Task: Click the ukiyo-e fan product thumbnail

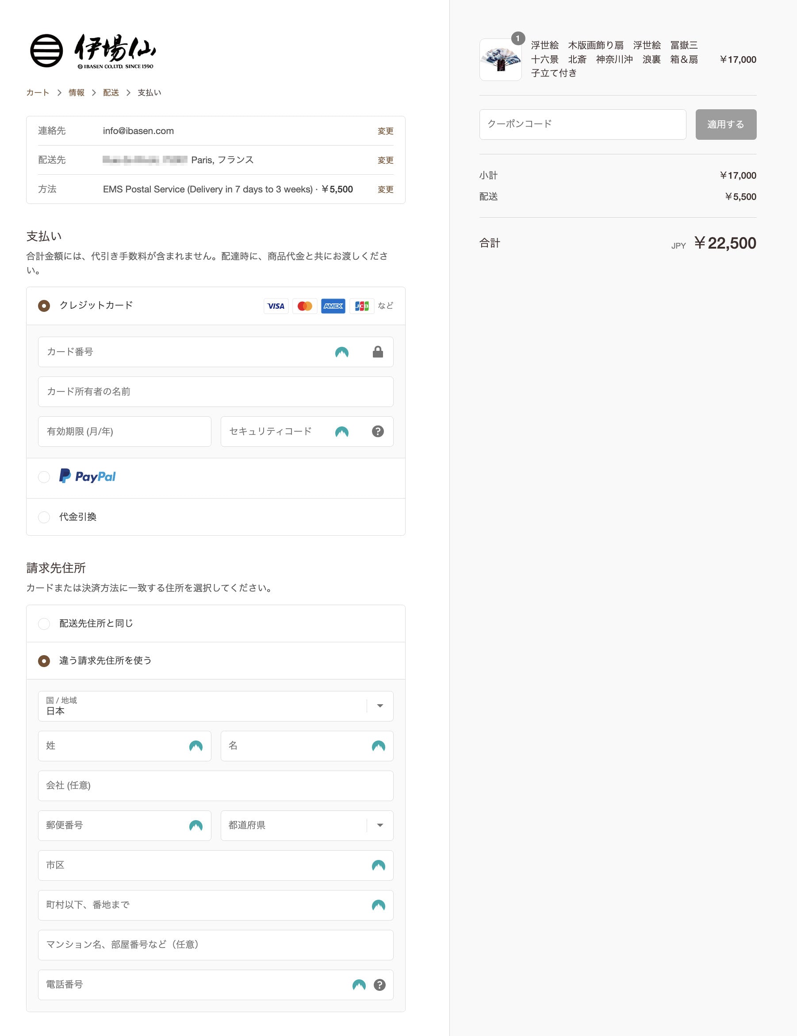Action: tap(501, 60)
